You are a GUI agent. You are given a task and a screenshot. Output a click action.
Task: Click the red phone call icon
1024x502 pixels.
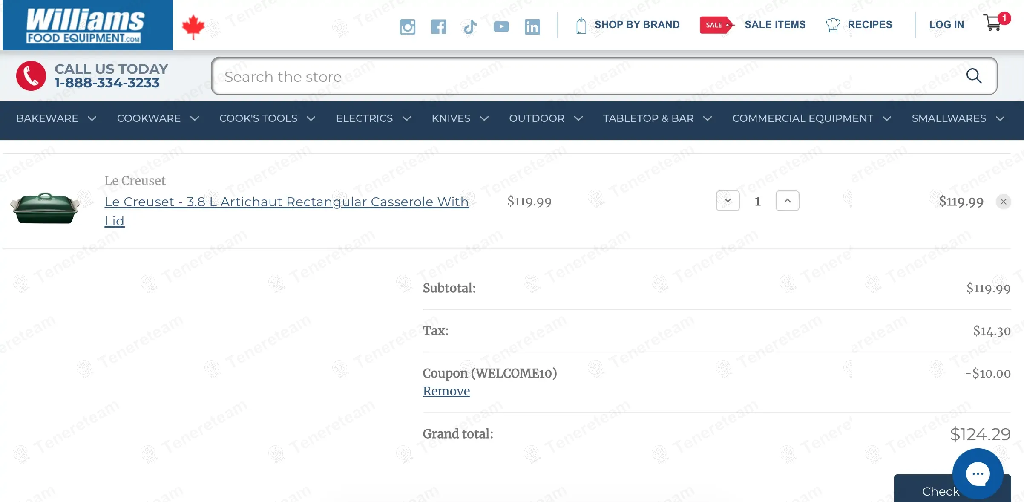[x=31, y=76]
